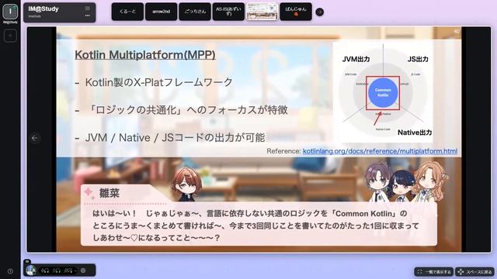Click the info icon at sidebar bottom

tap(10, 271)
